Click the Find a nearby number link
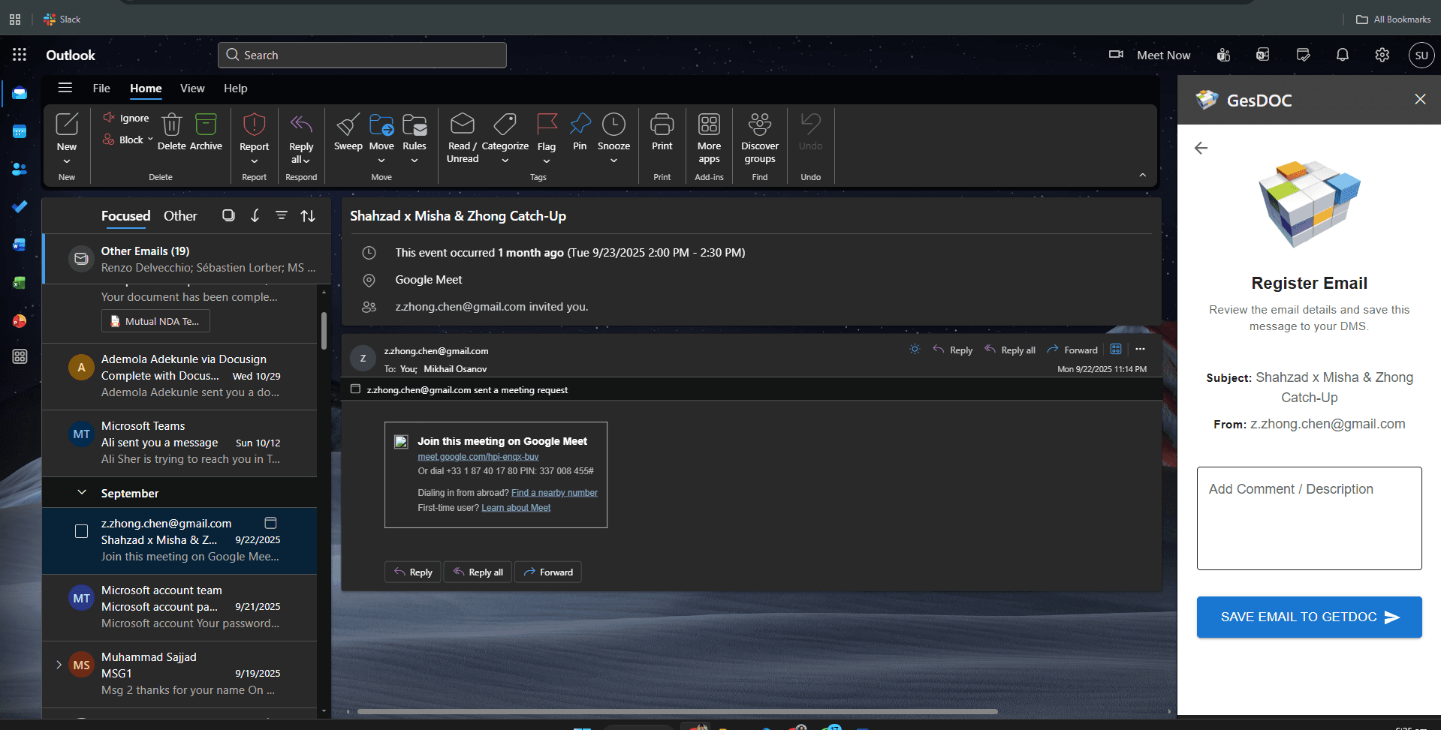Screen dimensions: 1441x730 [x=554, y=493]
